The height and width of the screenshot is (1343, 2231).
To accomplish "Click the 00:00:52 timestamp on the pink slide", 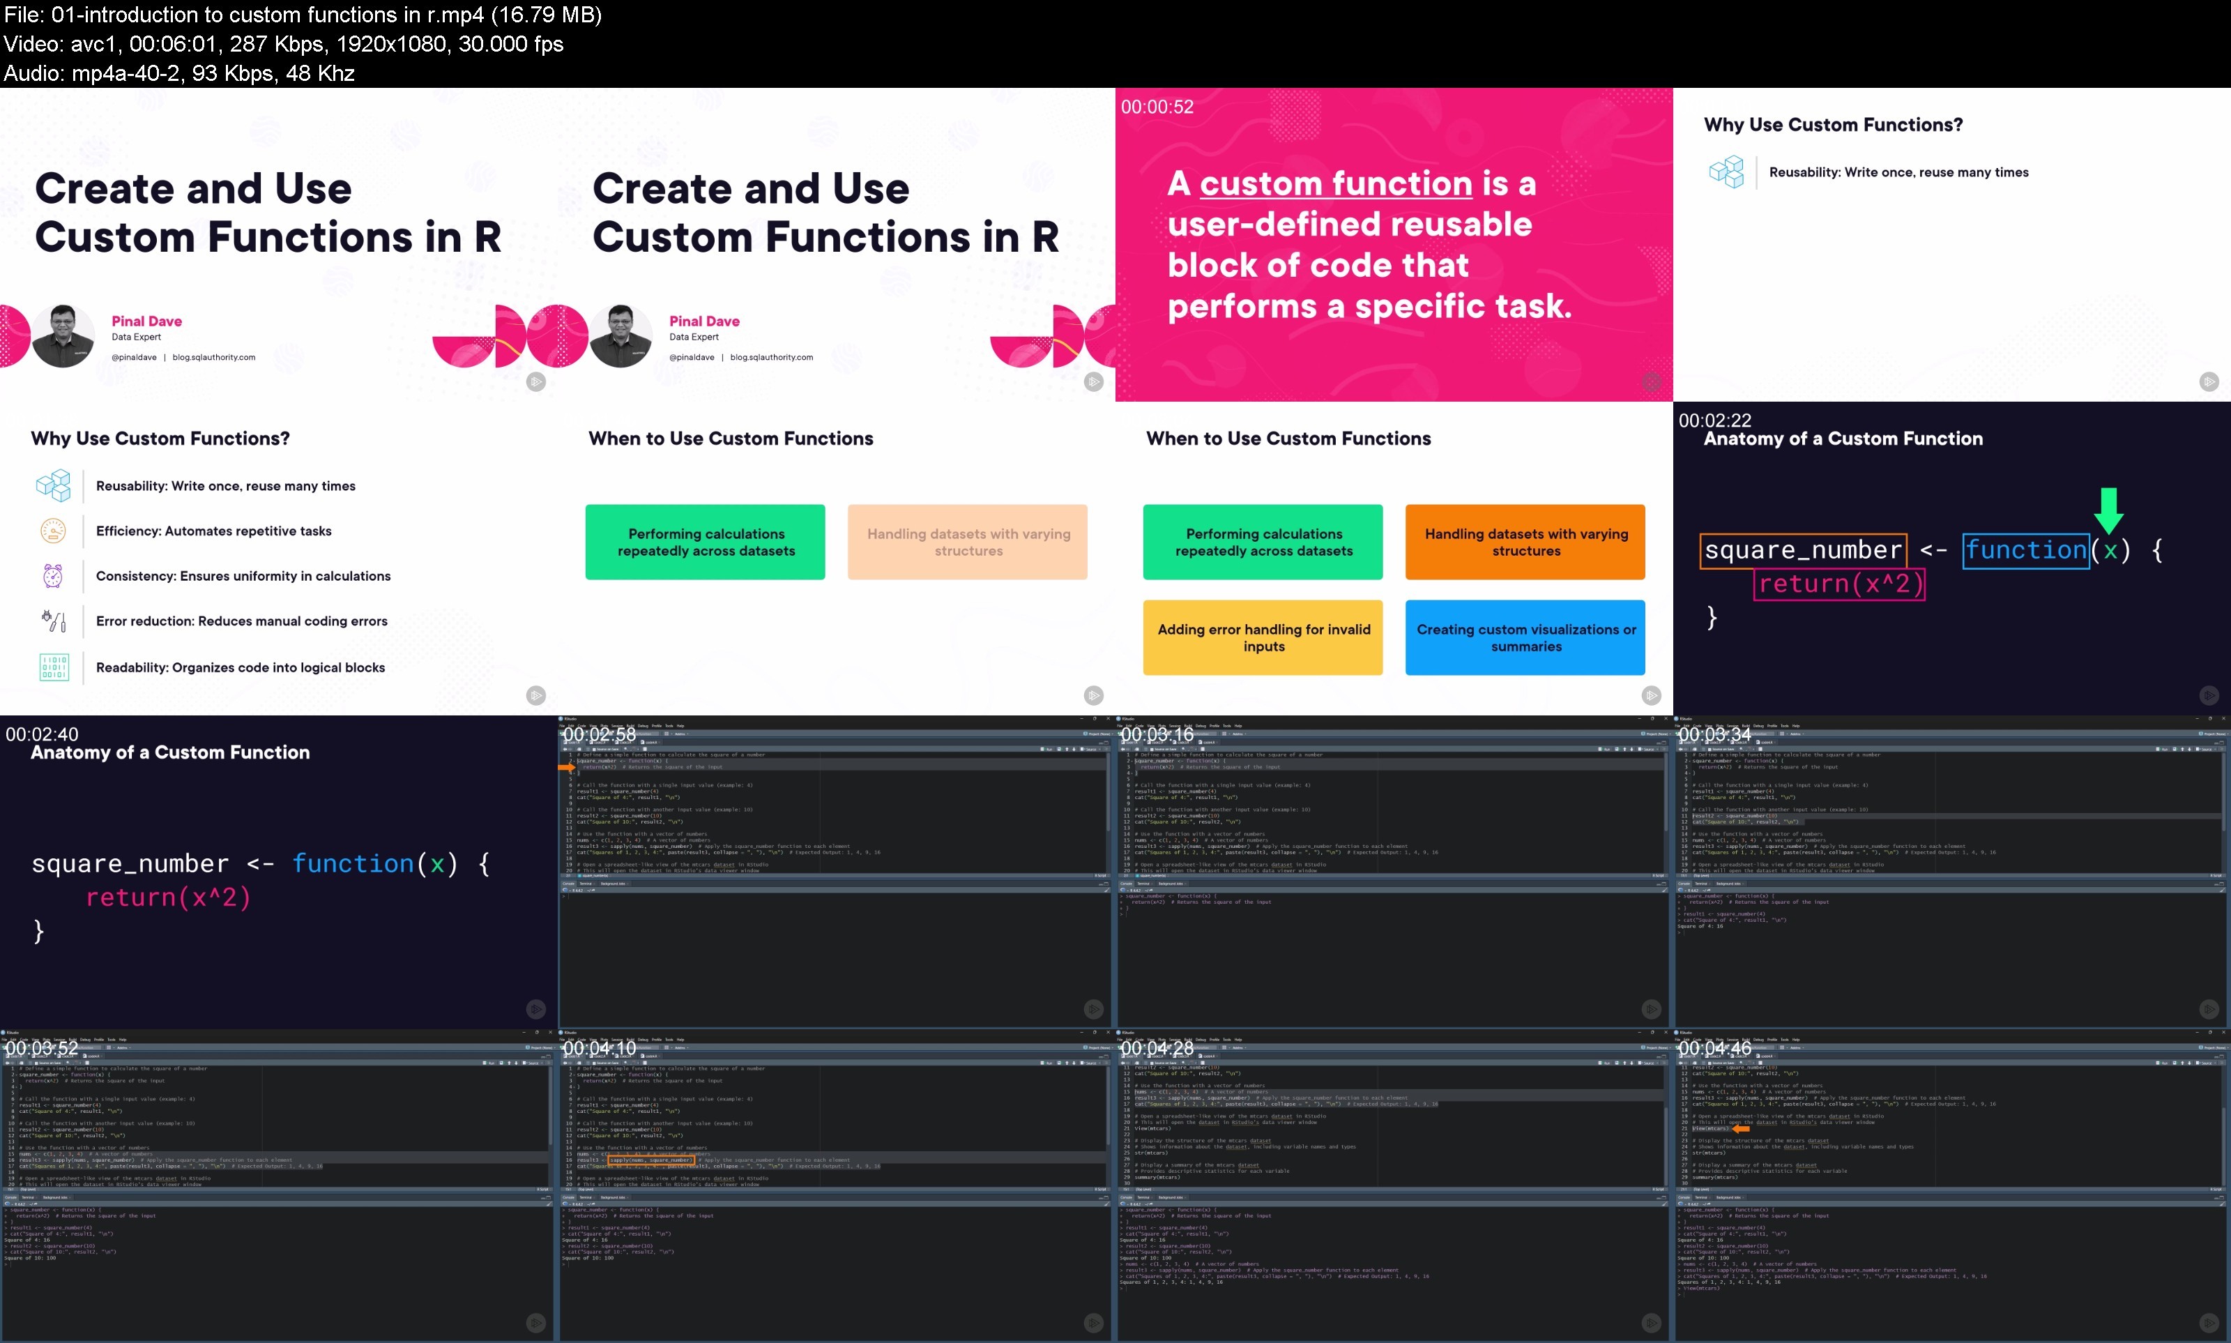I will tap(1157, 107).
